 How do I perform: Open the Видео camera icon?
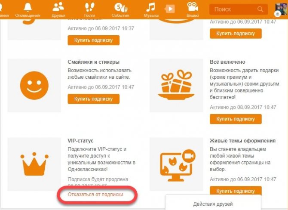tap(193, 7)
